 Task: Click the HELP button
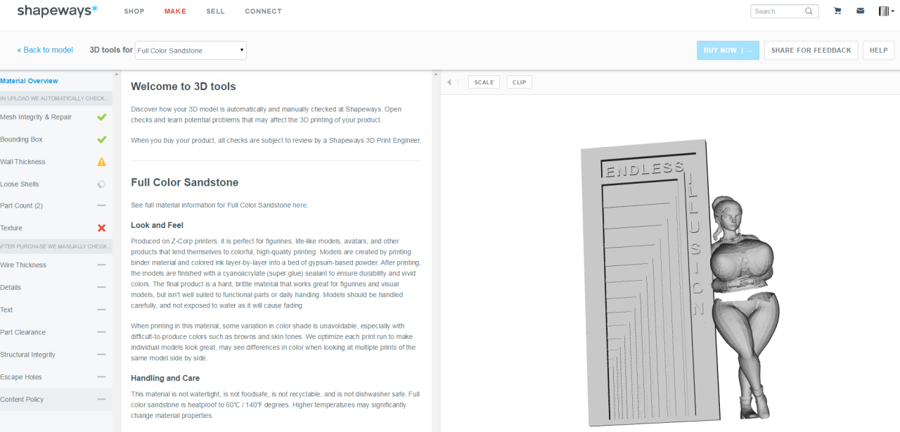coord(878,51)
